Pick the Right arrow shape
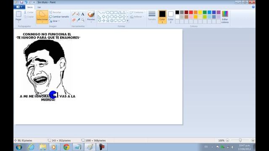This screenshot has height=151, width=269. point(116,17)
